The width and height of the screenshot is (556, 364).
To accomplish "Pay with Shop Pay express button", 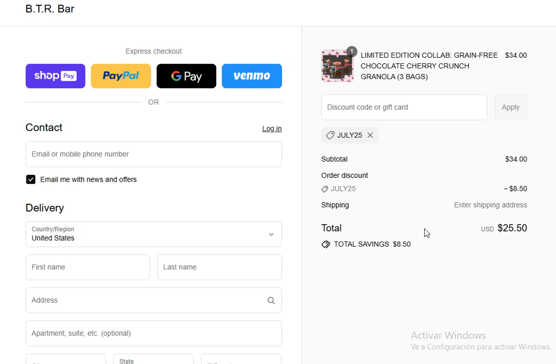I will pyautogui.click(x=55, y=76).
